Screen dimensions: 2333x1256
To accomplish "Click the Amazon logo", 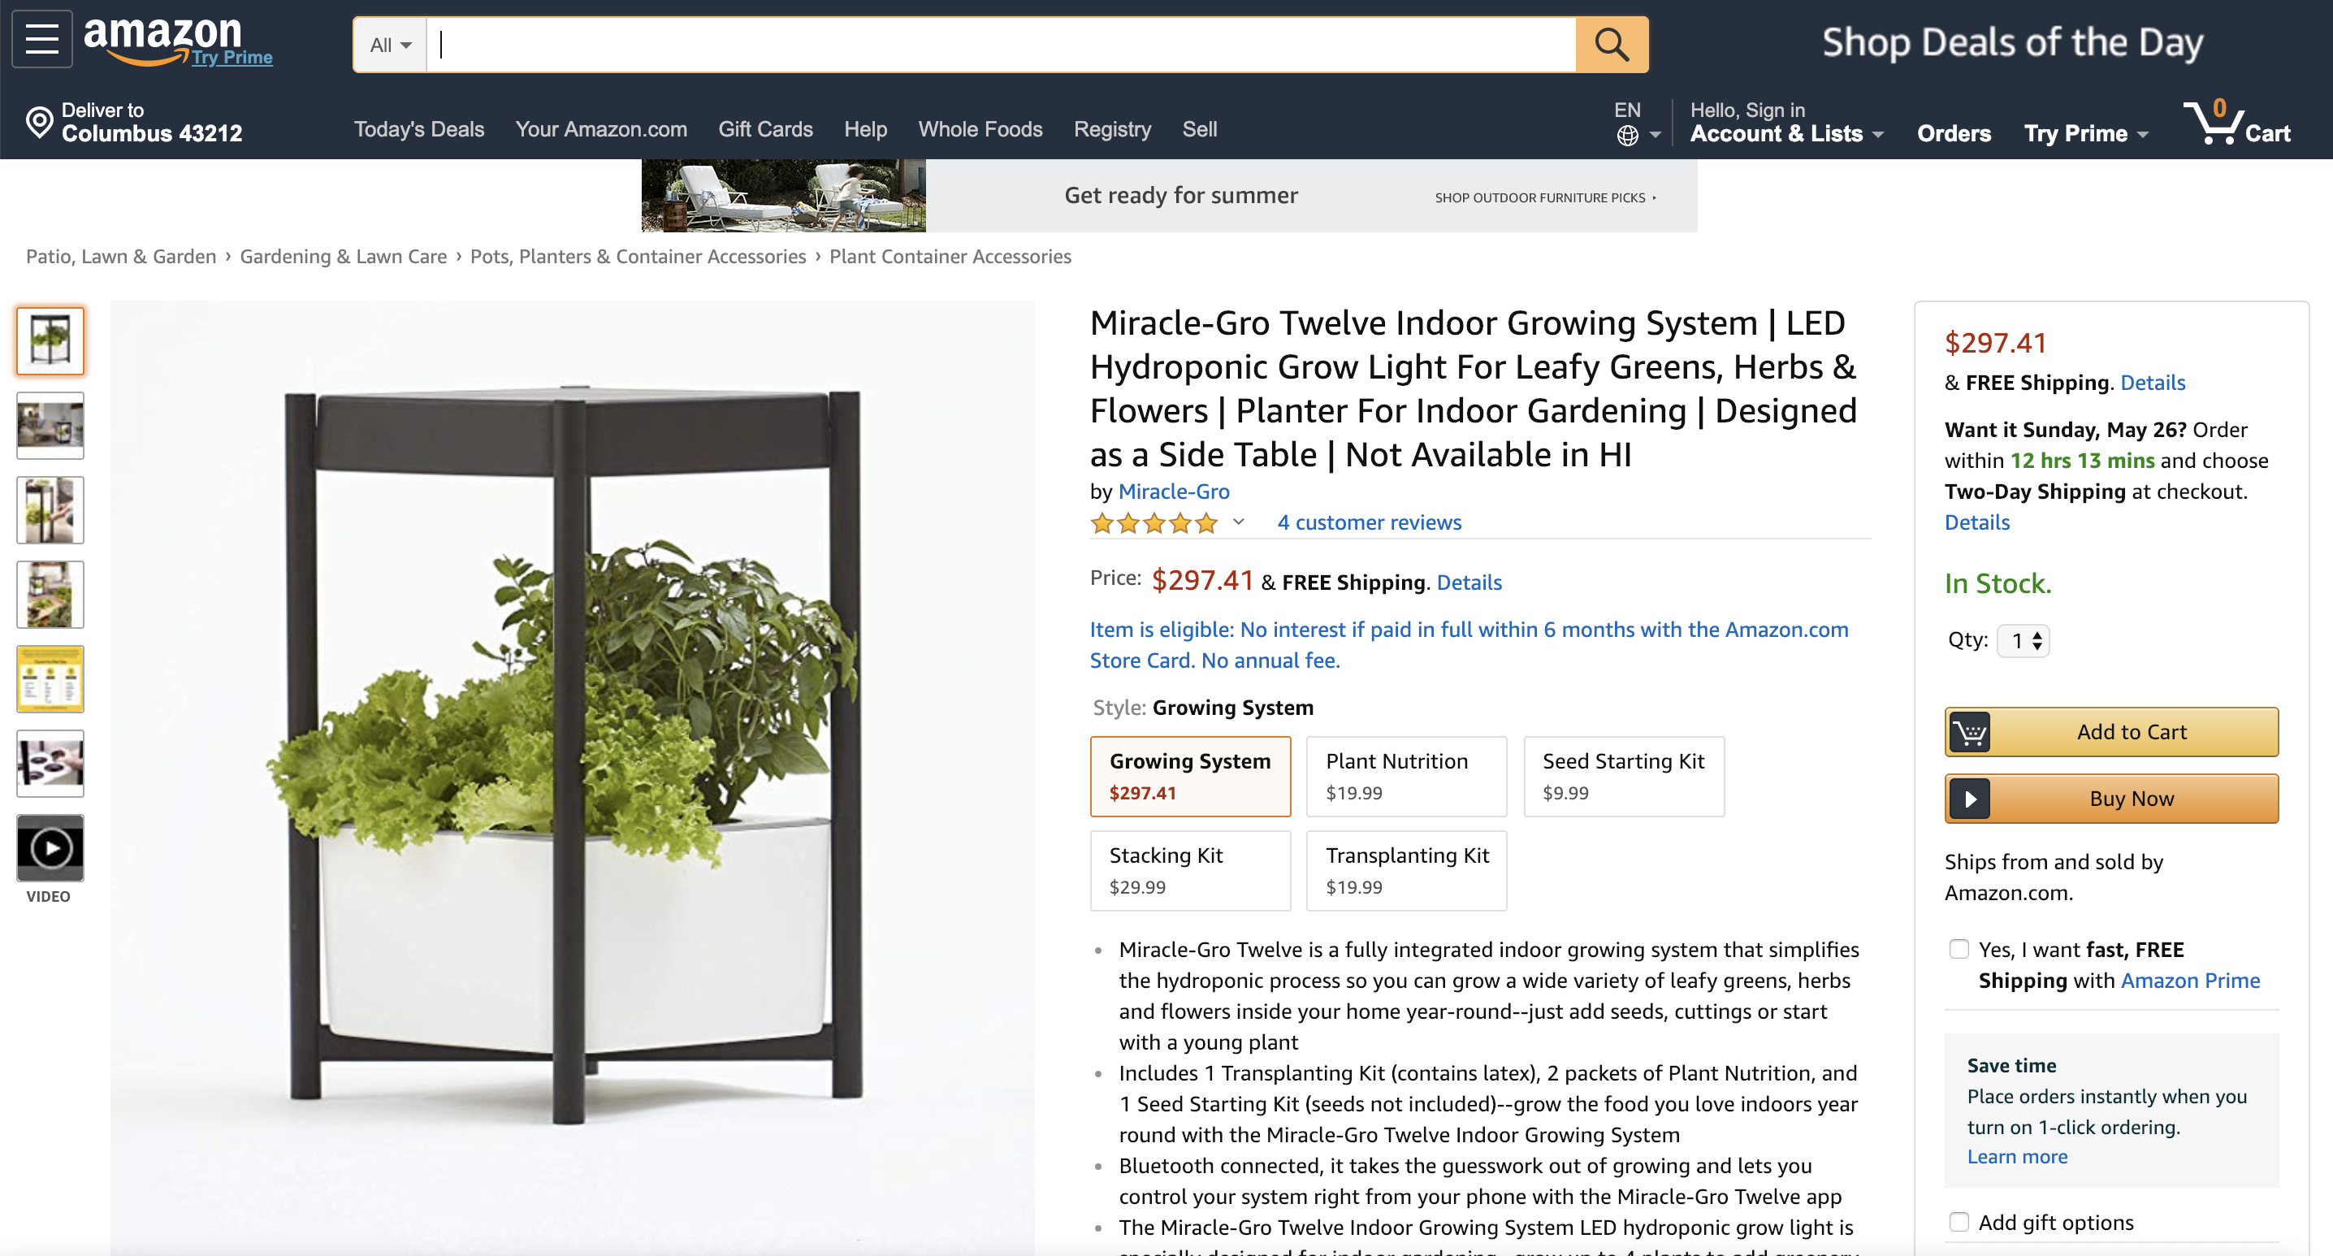I will pyautogui.click(x=163, y=40).
